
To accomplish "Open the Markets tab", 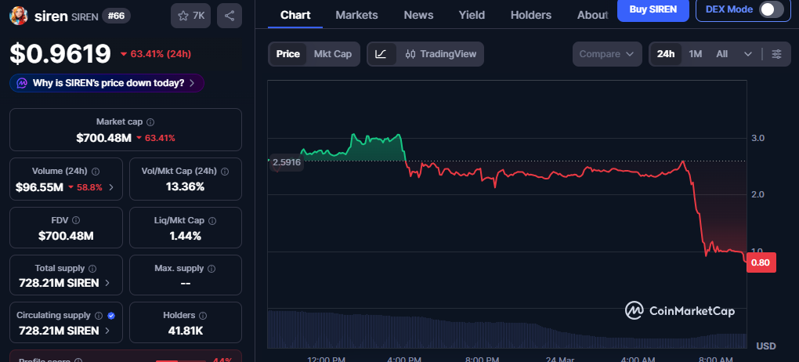I will 356,16.
